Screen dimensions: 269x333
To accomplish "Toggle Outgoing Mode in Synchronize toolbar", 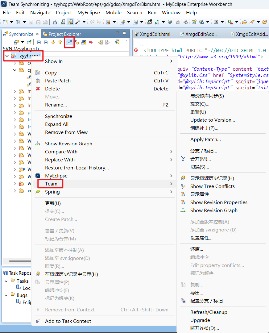I will click(x=77, y=42).
